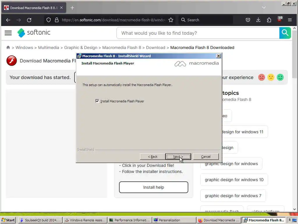Screen dimensions: 298x224
Task: Click scrollbar up arrow
Action: [295, 28]
